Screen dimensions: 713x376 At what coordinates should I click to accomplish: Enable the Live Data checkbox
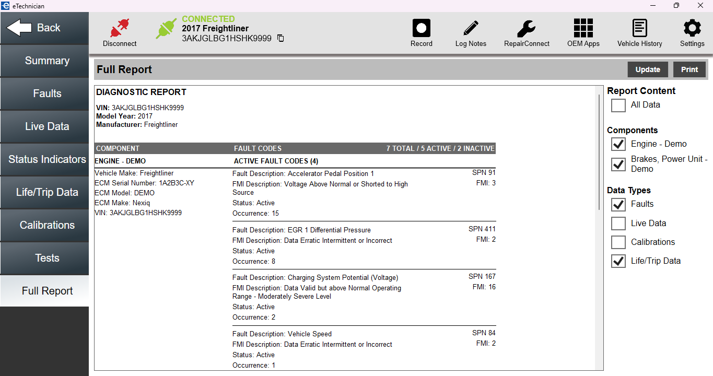618,224
